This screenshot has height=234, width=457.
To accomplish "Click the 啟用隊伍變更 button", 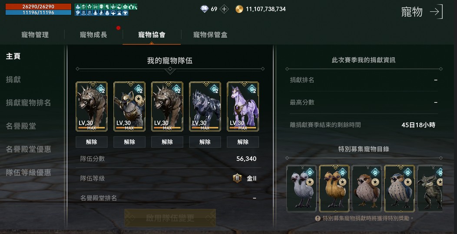I will coord(170,218).
